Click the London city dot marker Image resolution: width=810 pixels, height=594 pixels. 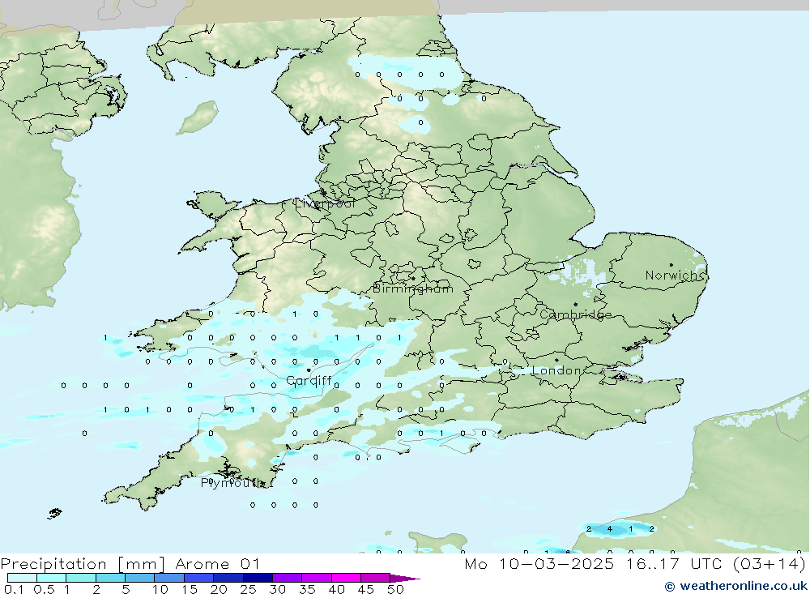point(556,360)
